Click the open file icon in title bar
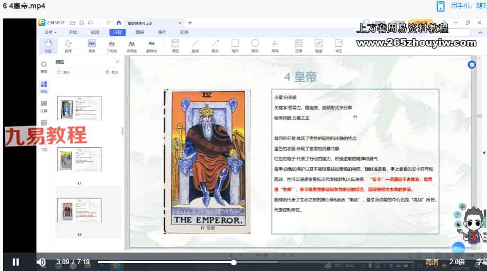Screen dimensions: 487x271 pyautogui.click(x=72, y=23)
